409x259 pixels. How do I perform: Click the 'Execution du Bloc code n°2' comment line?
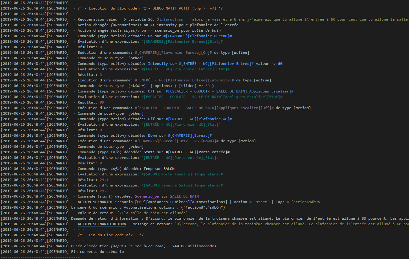pos(150,8)
